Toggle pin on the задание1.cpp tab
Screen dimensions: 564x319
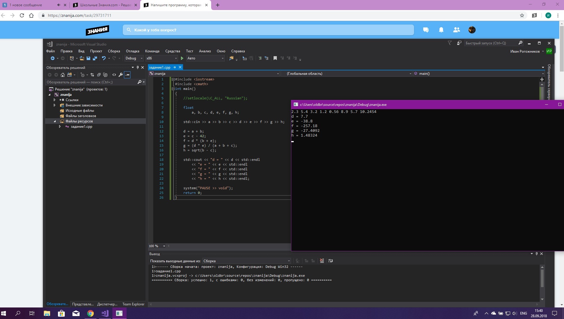pyautogui.click(x=174, y=67)
